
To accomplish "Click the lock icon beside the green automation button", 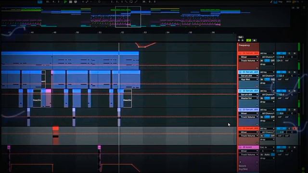I will coord(255,40).
